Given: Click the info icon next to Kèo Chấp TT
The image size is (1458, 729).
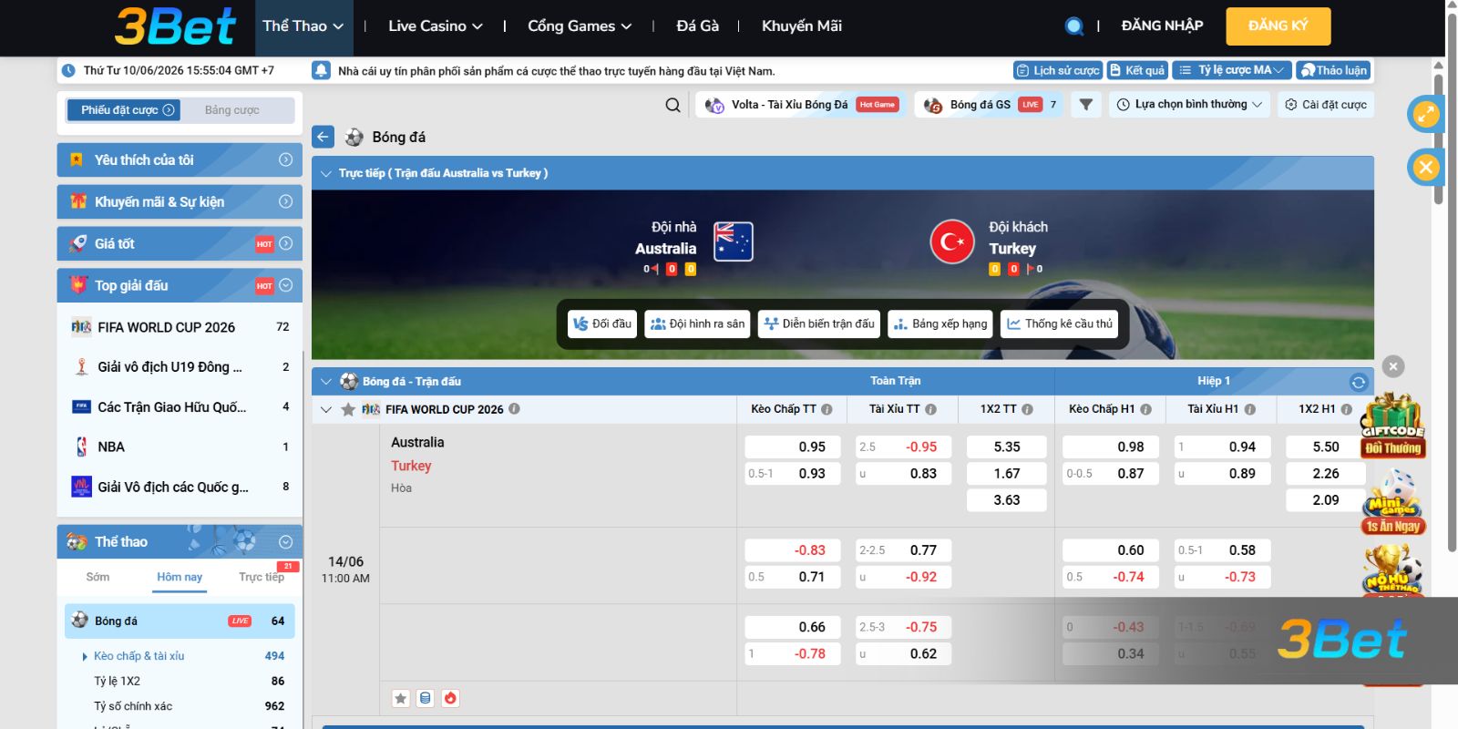Looking at the screenshot, I should tap(827, 410).
